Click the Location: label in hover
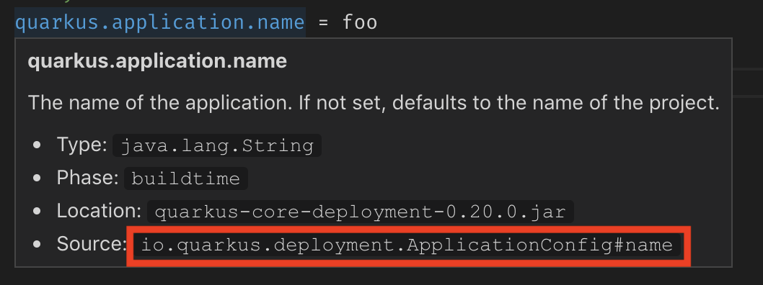The height and width of the screenshot is (285, 763). (100, 211)
